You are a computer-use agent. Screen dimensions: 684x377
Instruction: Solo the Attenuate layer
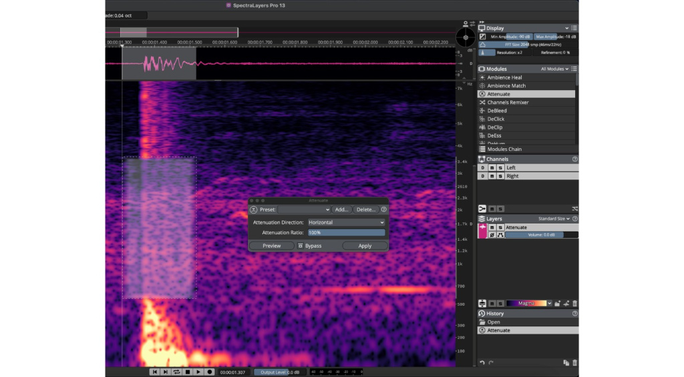(500, 228)
